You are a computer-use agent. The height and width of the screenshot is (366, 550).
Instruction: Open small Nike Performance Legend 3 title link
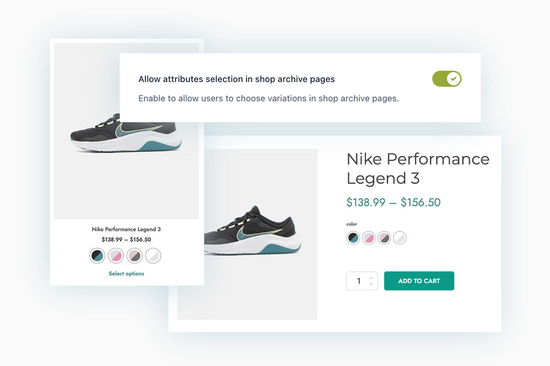[126, 229]
